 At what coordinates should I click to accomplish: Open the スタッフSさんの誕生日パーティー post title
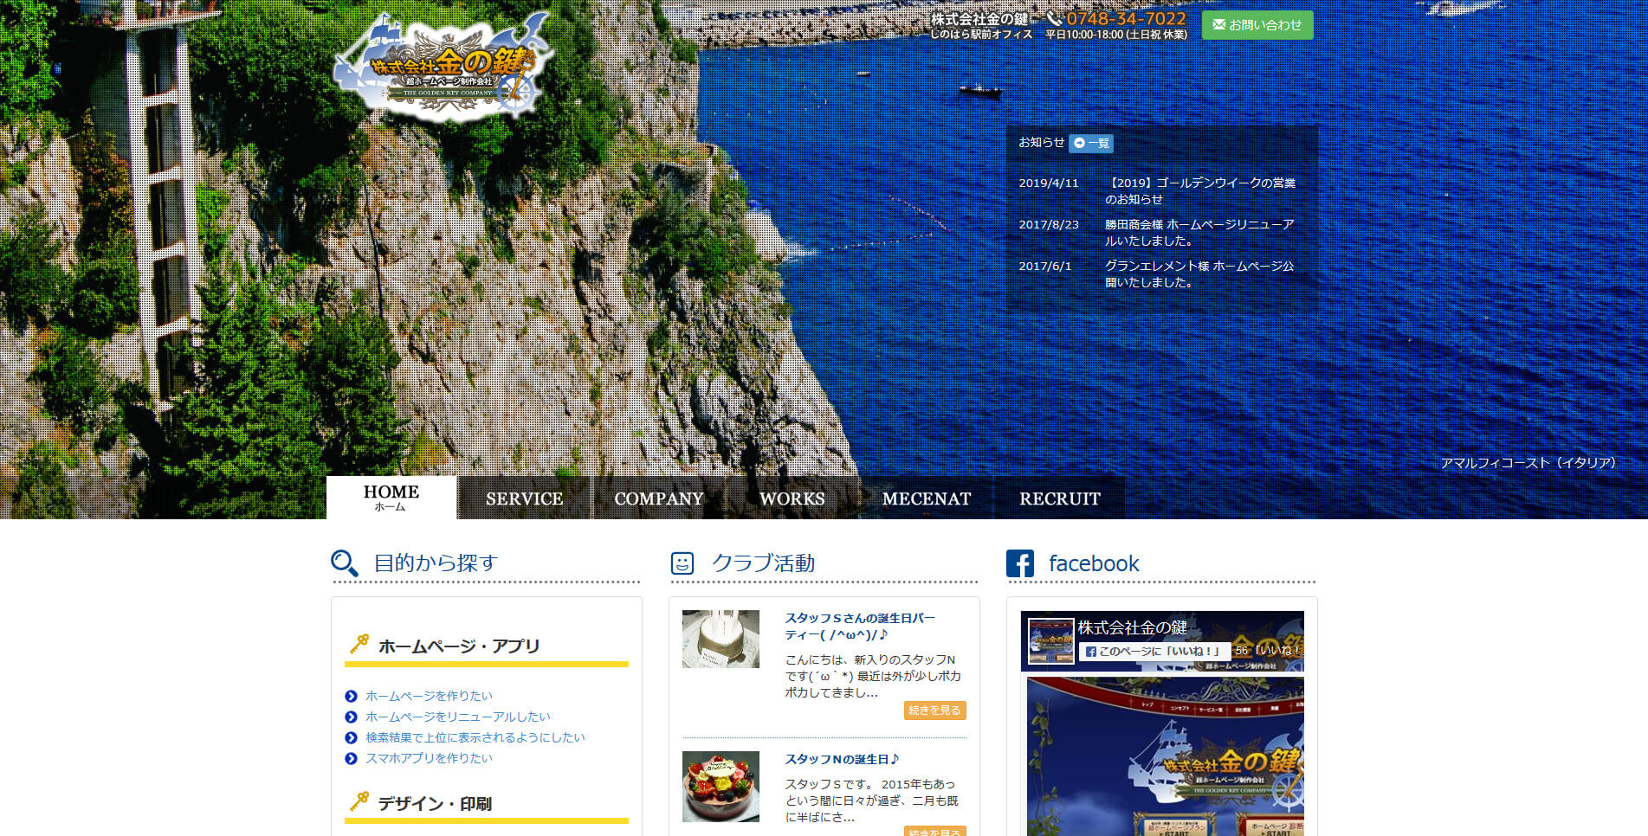point(860,627)
